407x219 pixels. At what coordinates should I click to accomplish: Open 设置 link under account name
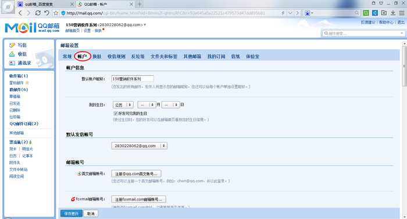click(87, 31)
